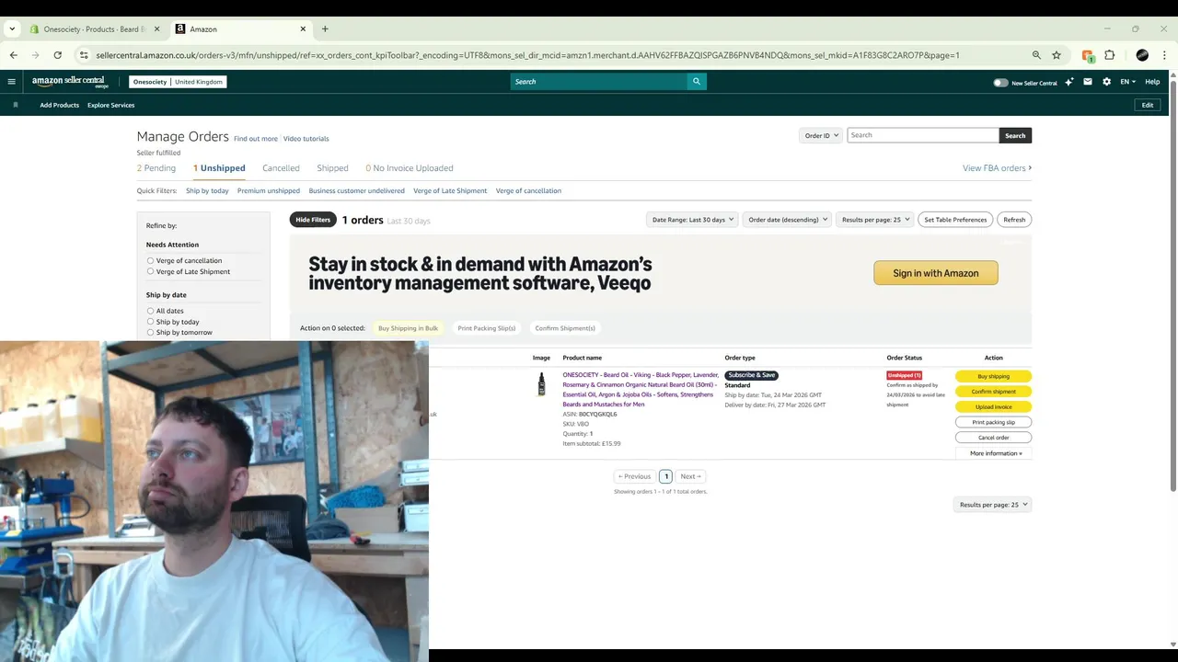
Task: Bookmark this page with the star icon
Action: (1057, 55)
